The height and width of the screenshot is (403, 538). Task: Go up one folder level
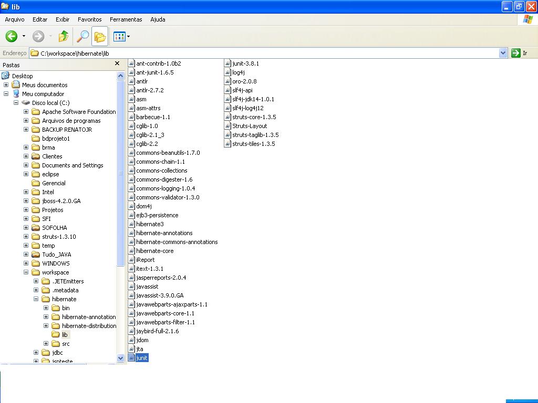(x=64, y=36)
